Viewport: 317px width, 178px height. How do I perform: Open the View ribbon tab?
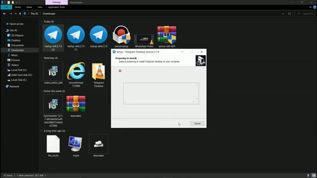(40, 7)
